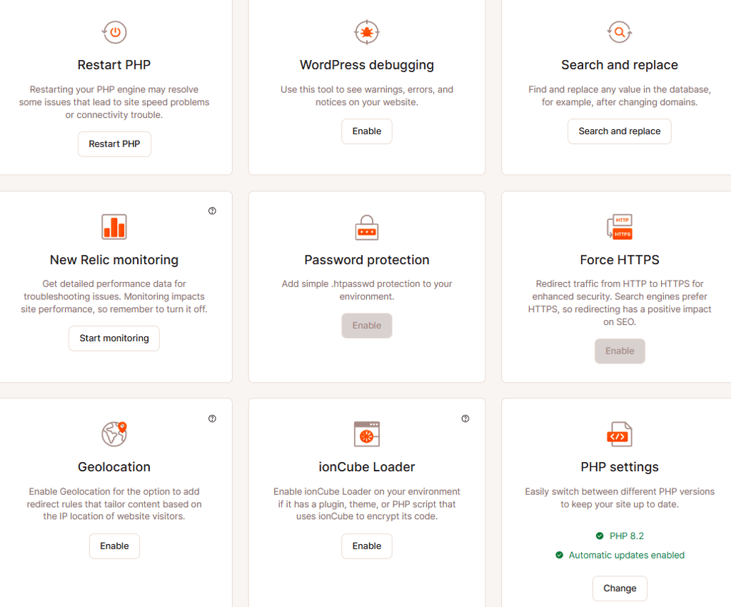Image resolution: width=731 pixels, height=607 pixels.
Task: Click the PHP 8.2 status text
Action: pyautogui.click(x=627, y=536)
